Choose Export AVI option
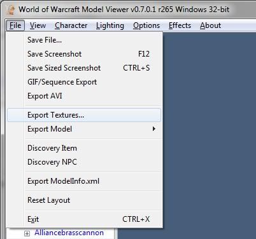The image size is (256, 239). pyautogui.click(x=84, y=96)
